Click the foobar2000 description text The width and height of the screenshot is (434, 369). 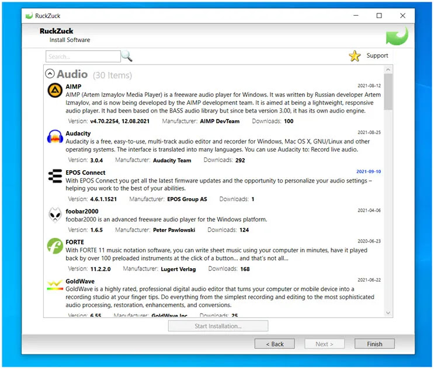(166, 220)
